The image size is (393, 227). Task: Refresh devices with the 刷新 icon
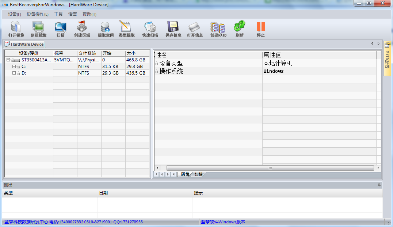click(239, 27)
